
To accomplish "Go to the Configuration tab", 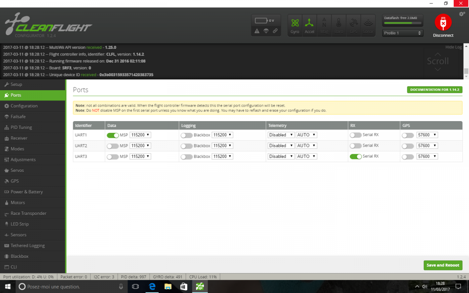I will (x=24, y=106).
